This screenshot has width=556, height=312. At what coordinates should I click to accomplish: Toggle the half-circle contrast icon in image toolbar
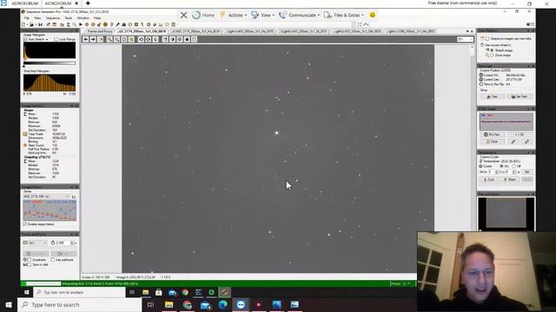172,39
